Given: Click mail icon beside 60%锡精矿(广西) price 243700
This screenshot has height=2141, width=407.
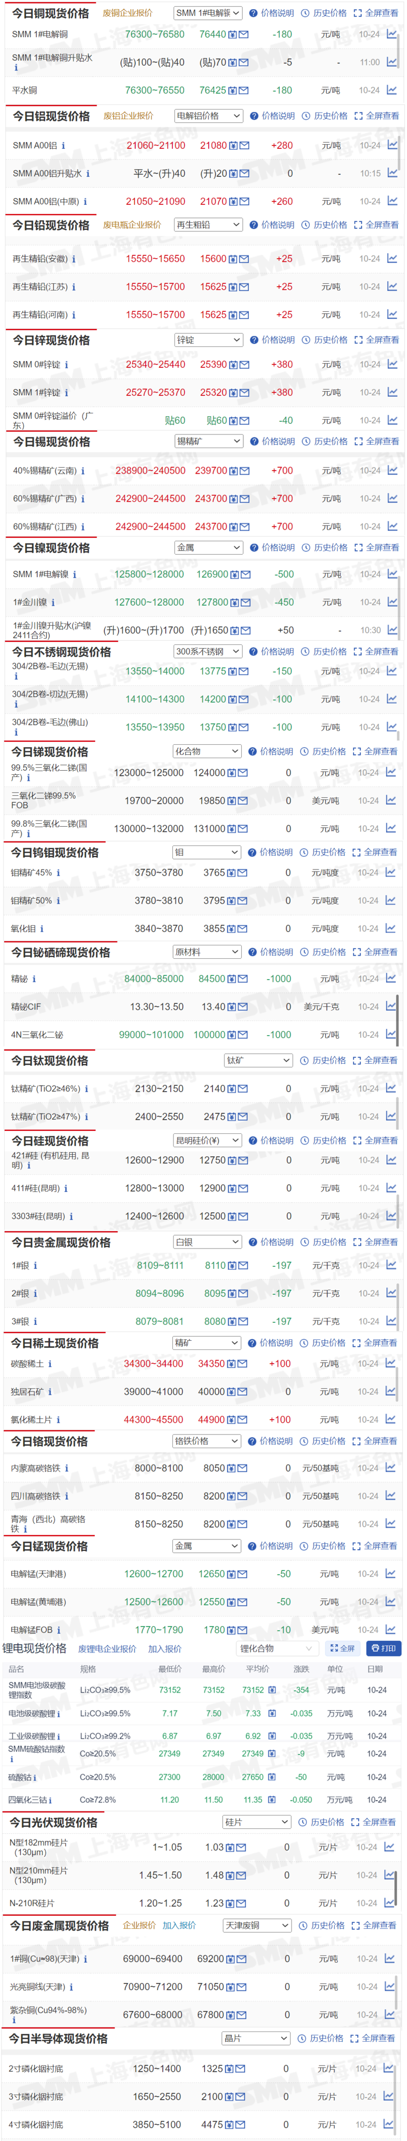Looking at the screenshot, I should (x=245, y=499).
